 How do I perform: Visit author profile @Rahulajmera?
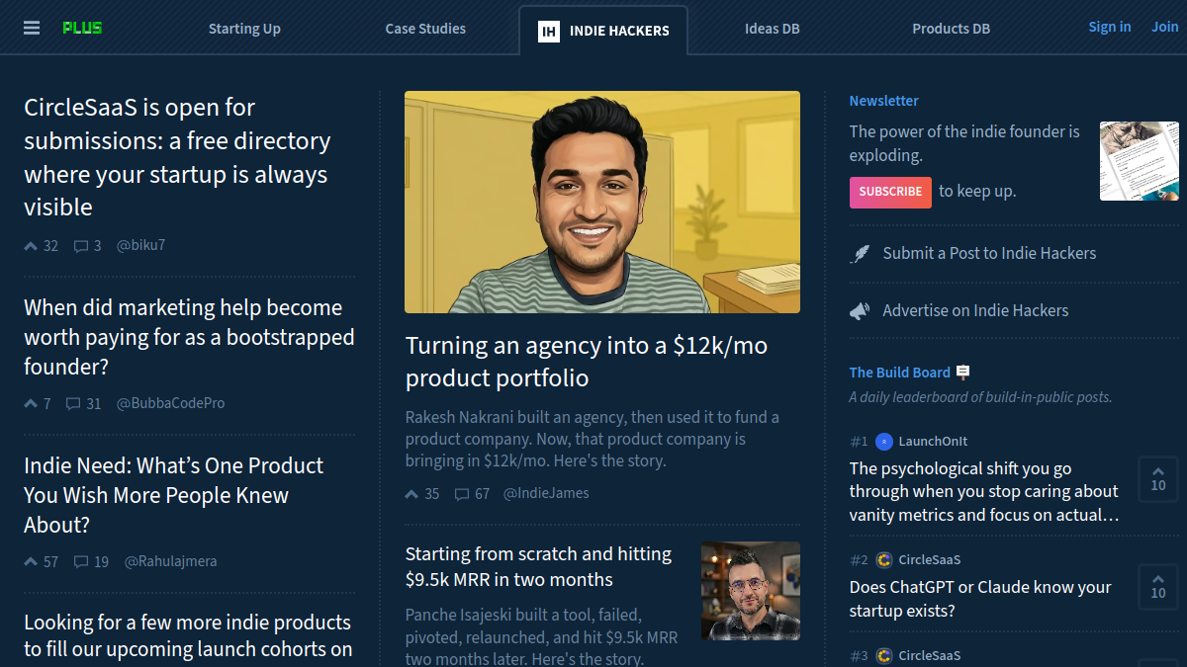170,561
